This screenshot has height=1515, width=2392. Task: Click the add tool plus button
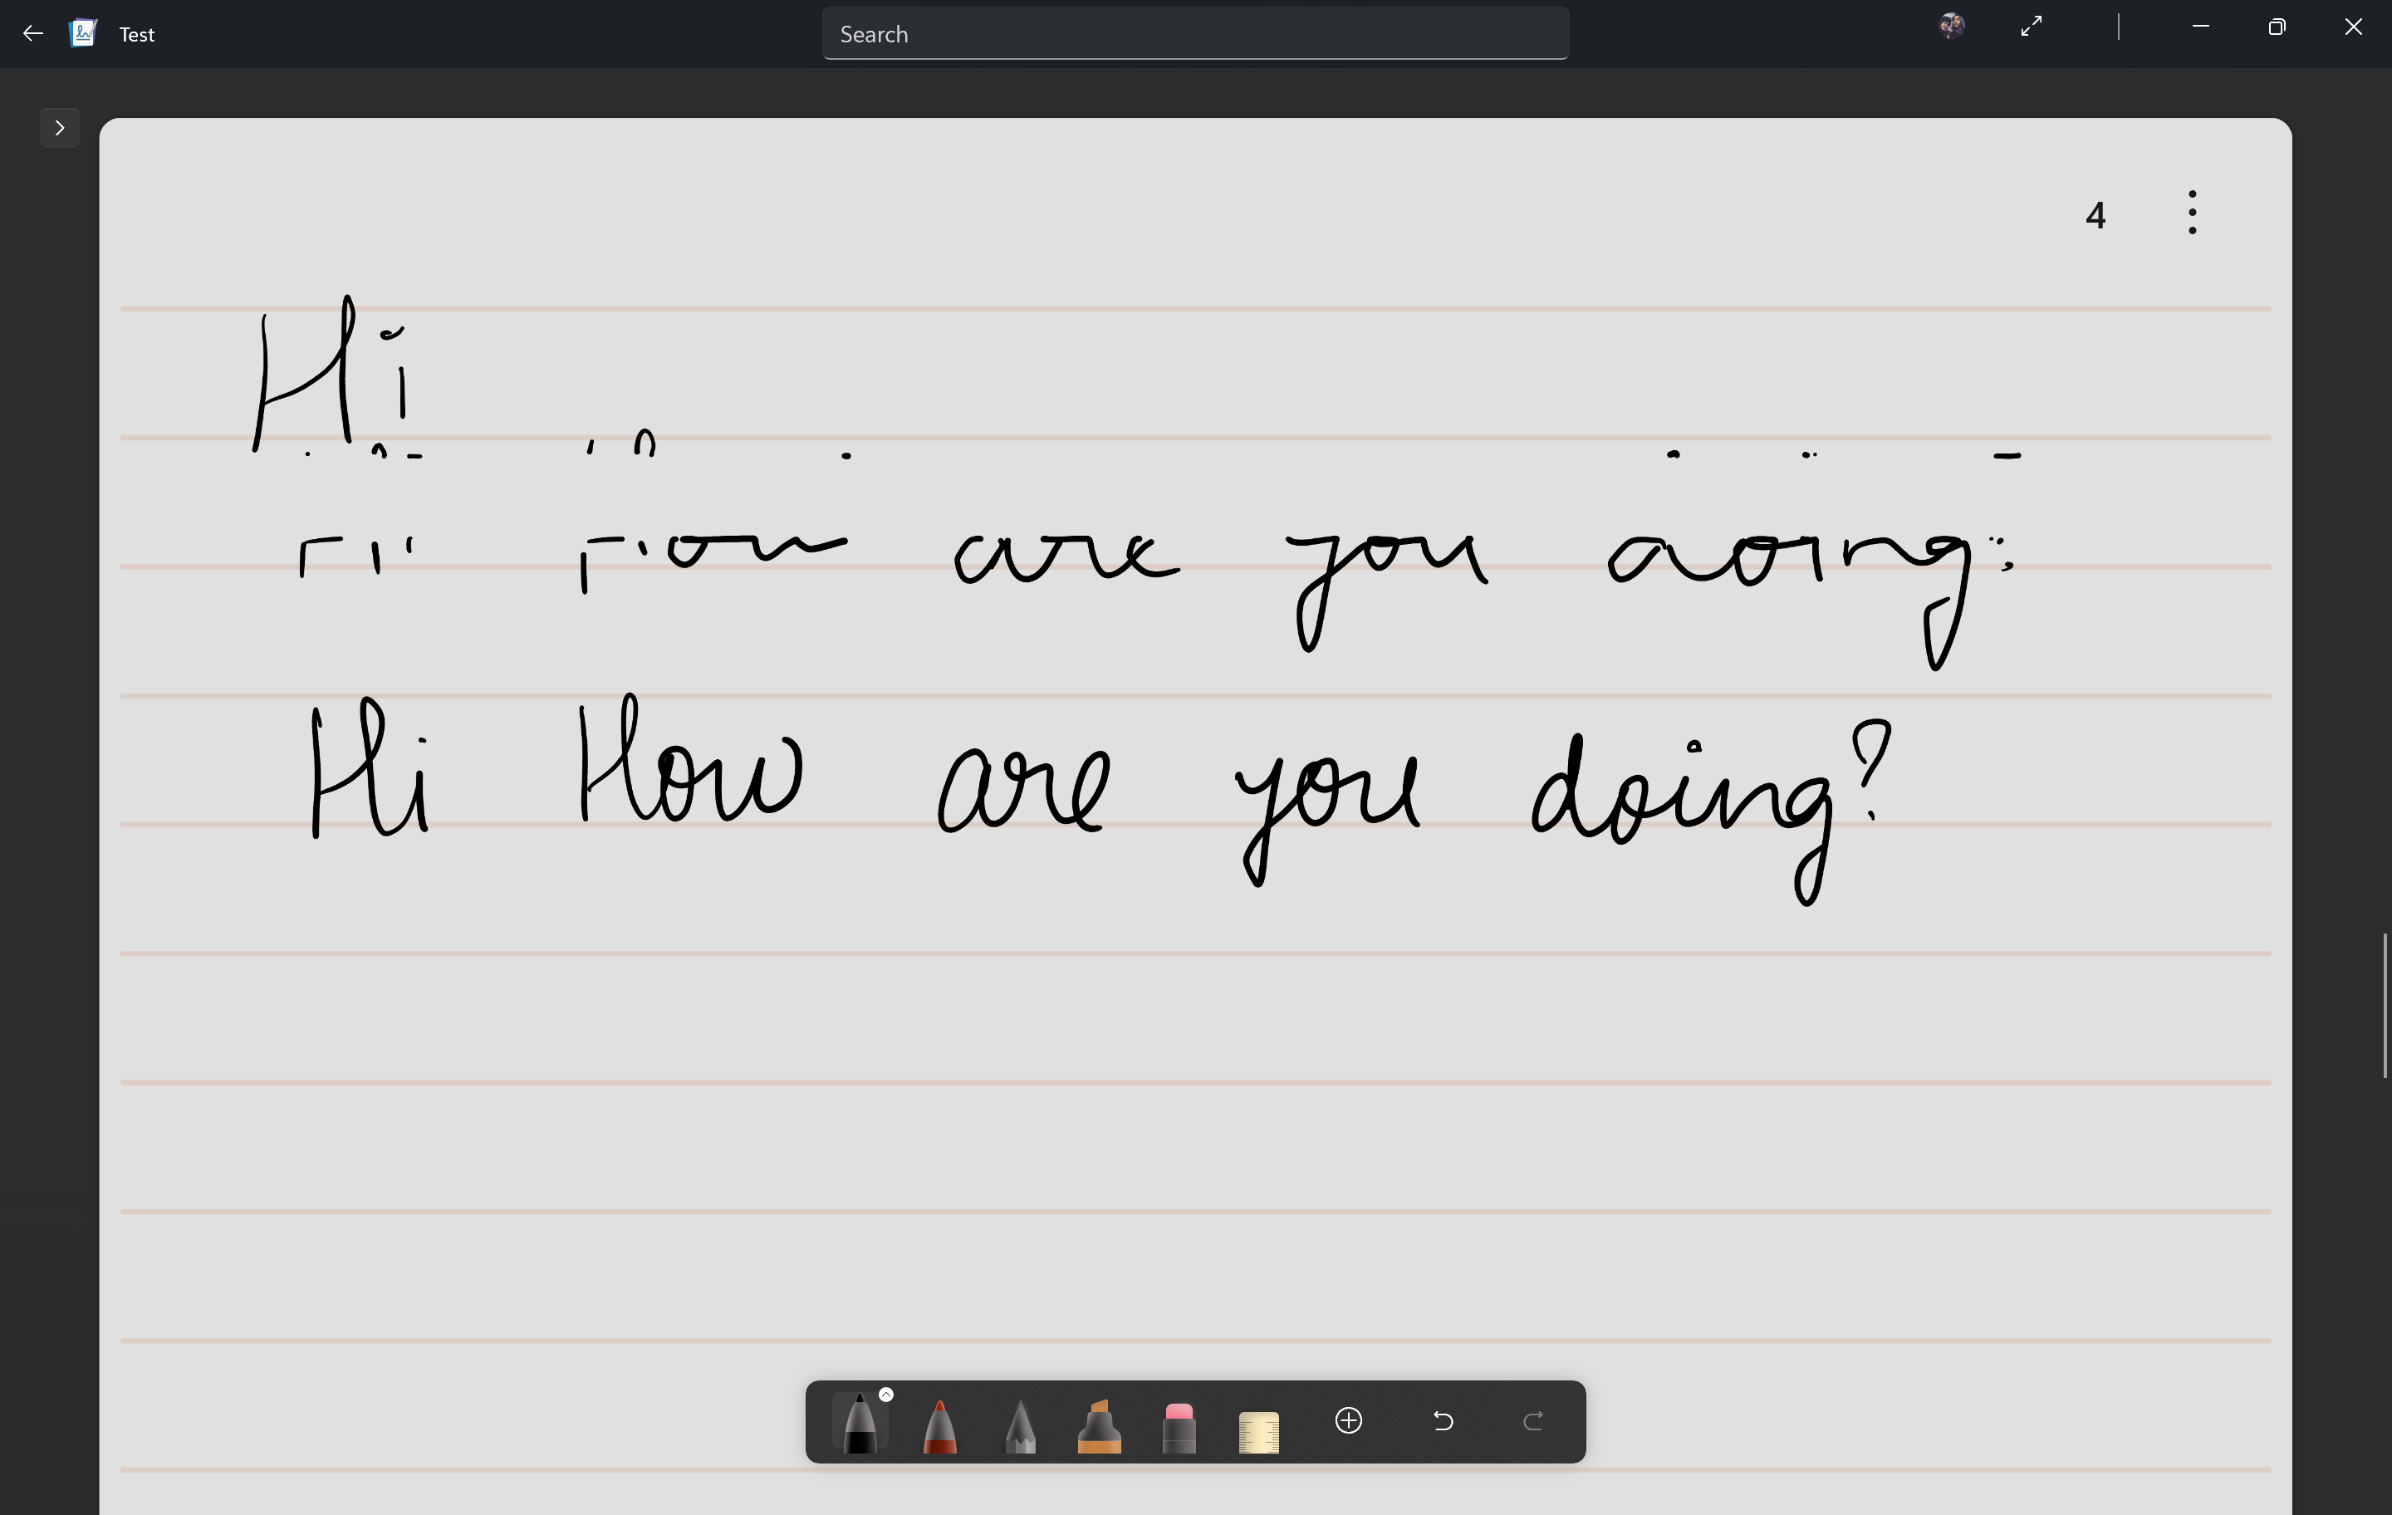coord(1348,1420)
